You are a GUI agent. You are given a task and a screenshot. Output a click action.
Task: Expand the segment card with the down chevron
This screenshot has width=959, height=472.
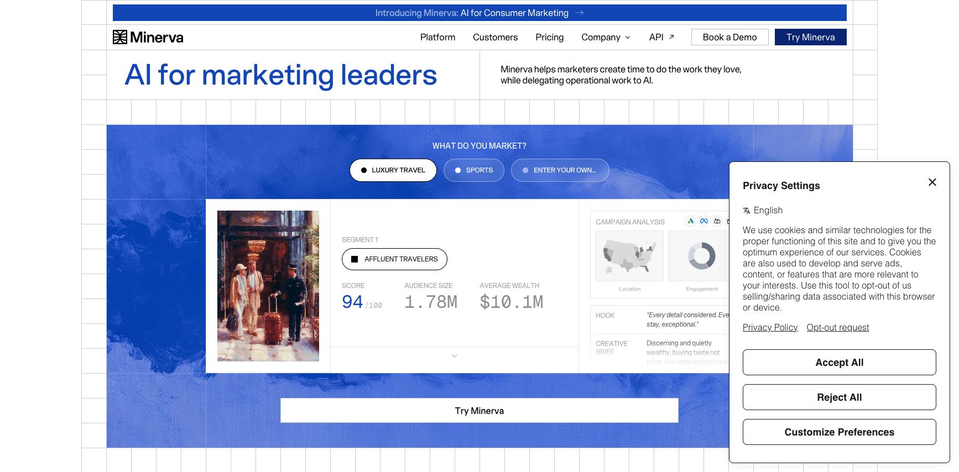tap(455, 356)
